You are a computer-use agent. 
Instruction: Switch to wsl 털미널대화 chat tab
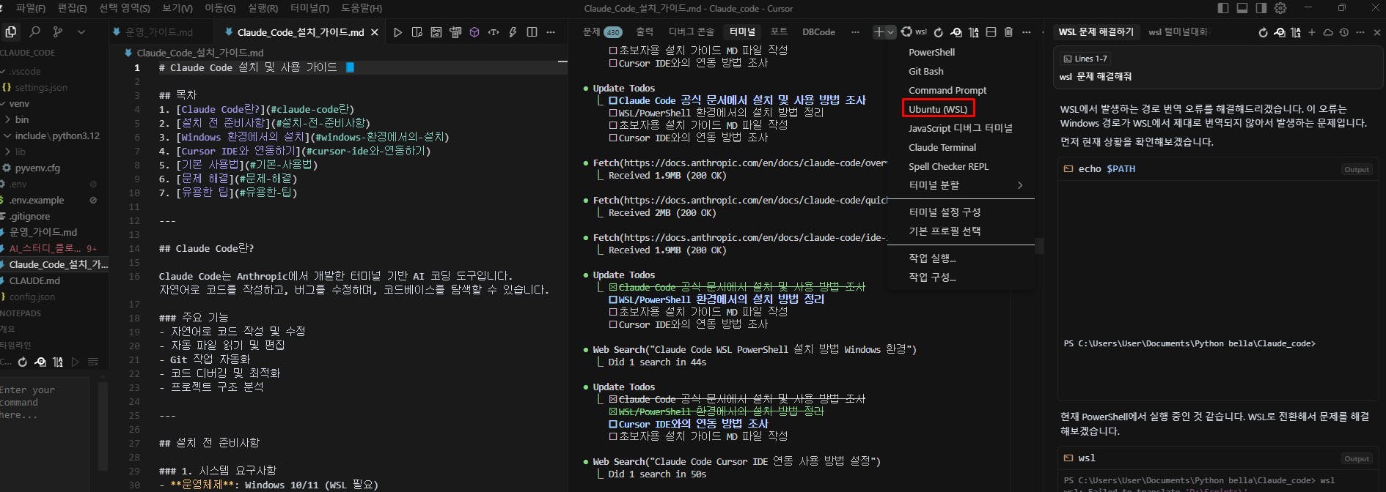pyautogui.click(x=1178, y=32)
